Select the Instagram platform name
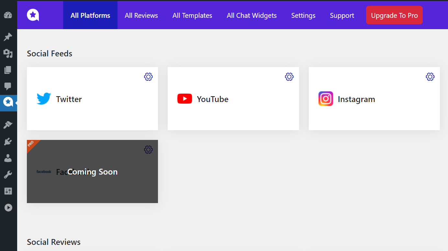448x251 pixels. coord(356,99)
